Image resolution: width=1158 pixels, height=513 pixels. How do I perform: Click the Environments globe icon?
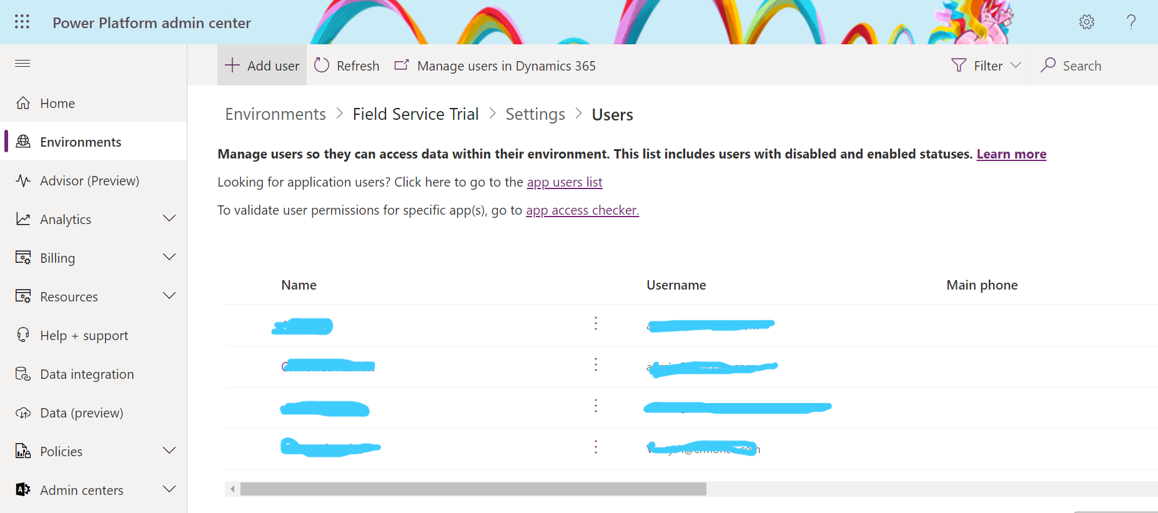click(x=23, y=142)
